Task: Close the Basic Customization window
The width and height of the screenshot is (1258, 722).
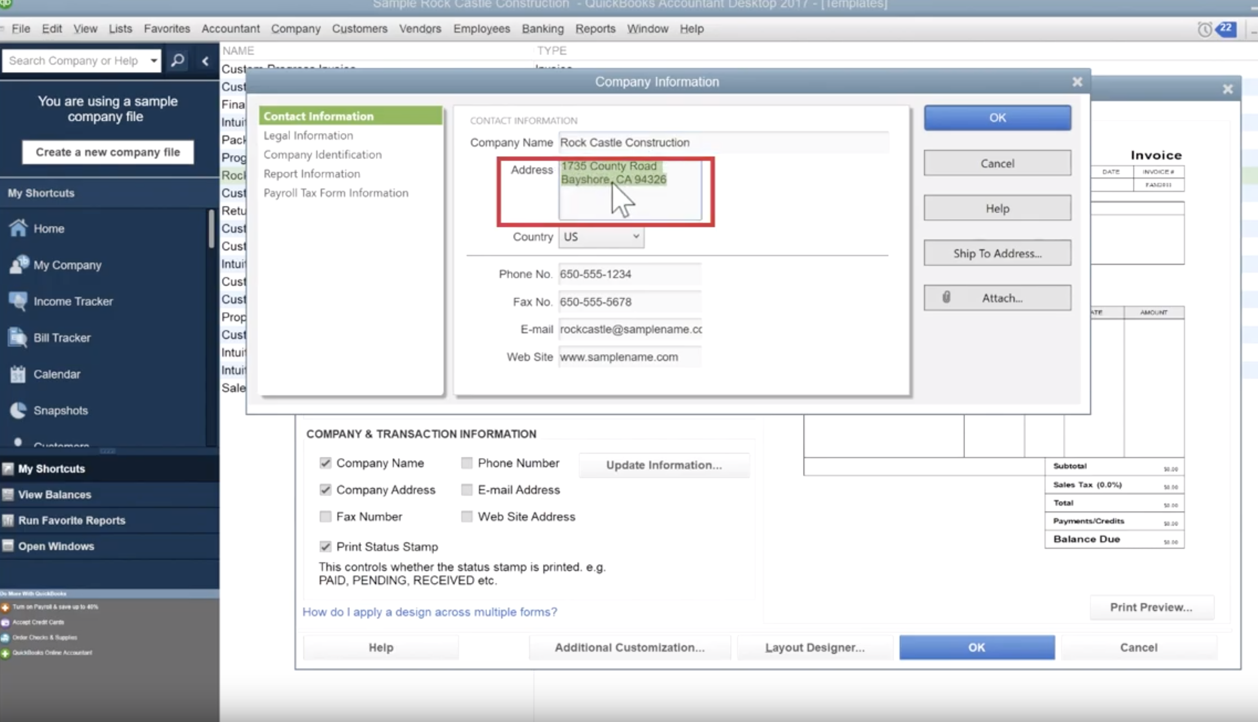Action: 1227,89
